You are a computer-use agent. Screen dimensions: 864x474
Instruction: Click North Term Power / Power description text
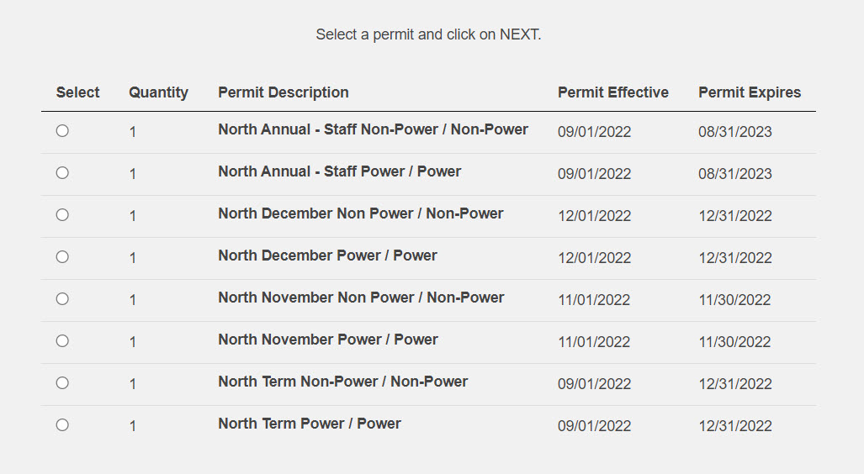click(309, 424)
